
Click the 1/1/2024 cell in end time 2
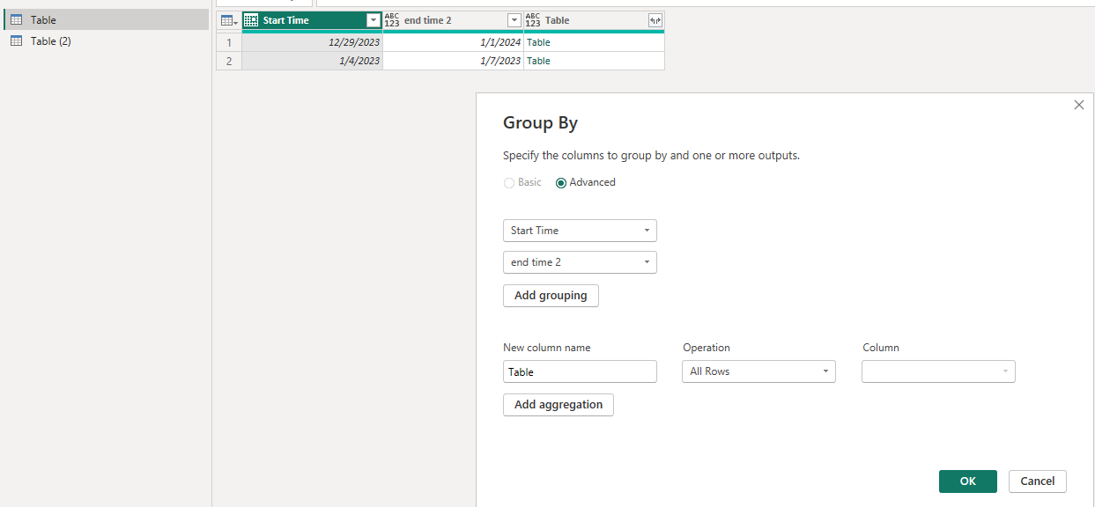(454, 42)
